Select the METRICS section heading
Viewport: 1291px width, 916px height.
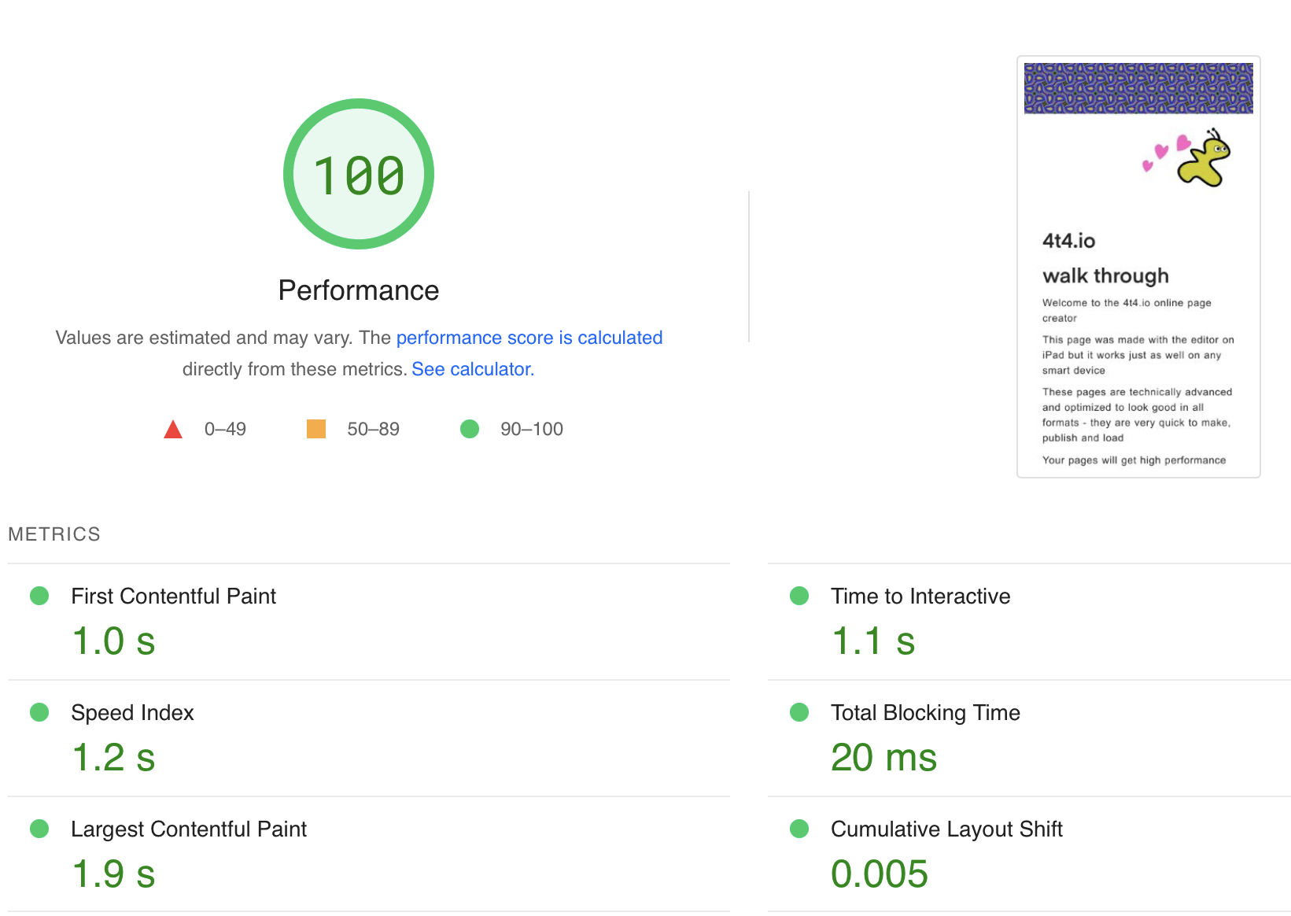(x=54, y=534)
